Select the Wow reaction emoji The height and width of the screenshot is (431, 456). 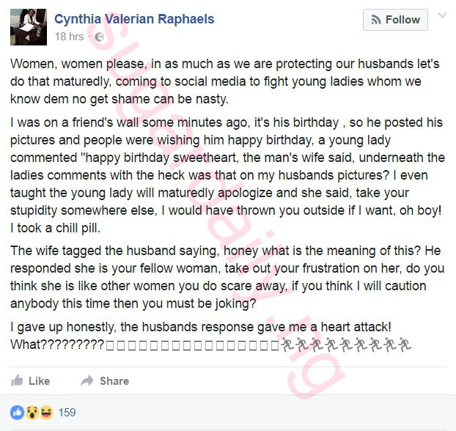click(x=32, y=413)
